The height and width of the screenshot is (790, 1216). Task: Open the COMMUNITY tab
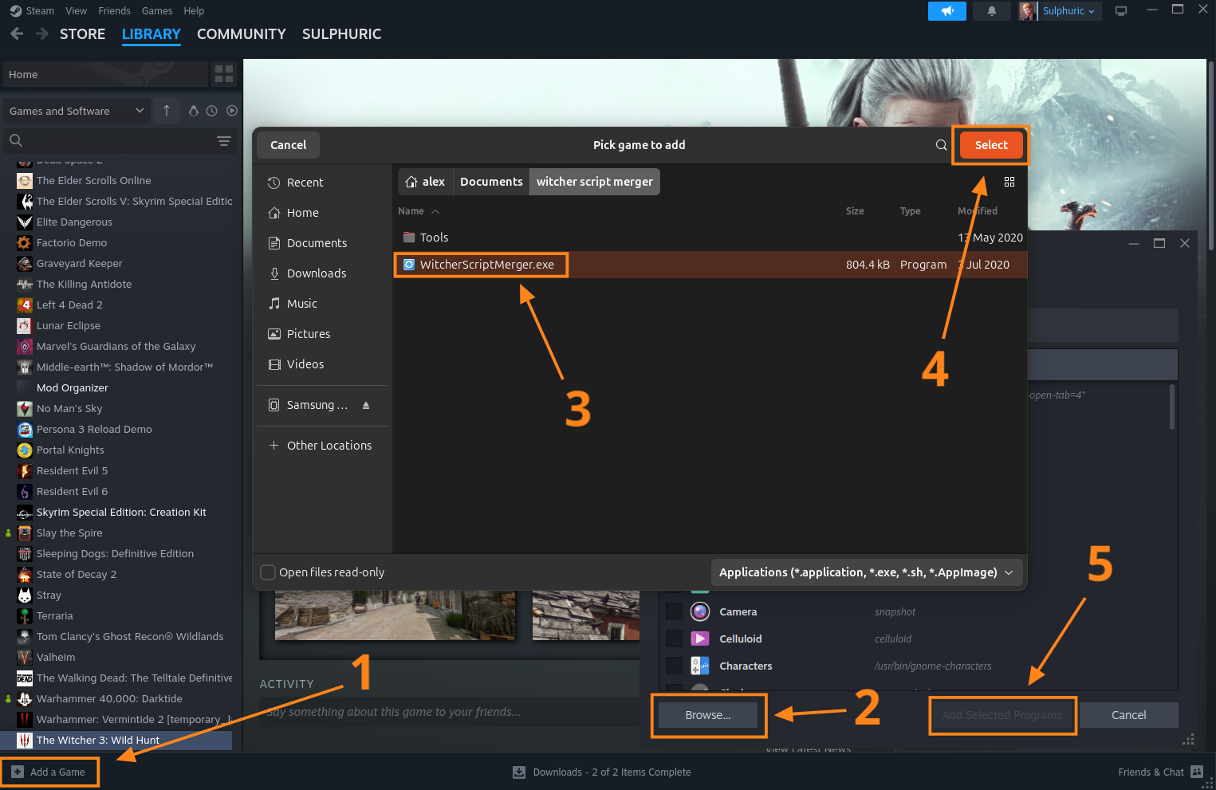tap(241, 34)
